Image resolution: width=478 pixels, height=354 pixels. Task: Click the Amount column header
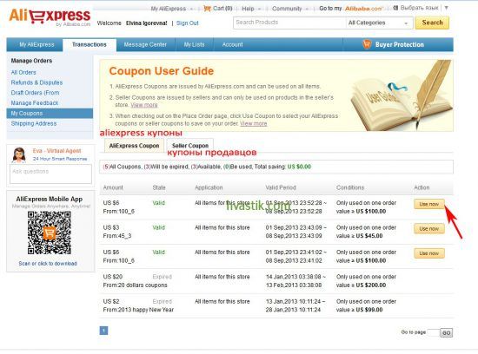113,187
